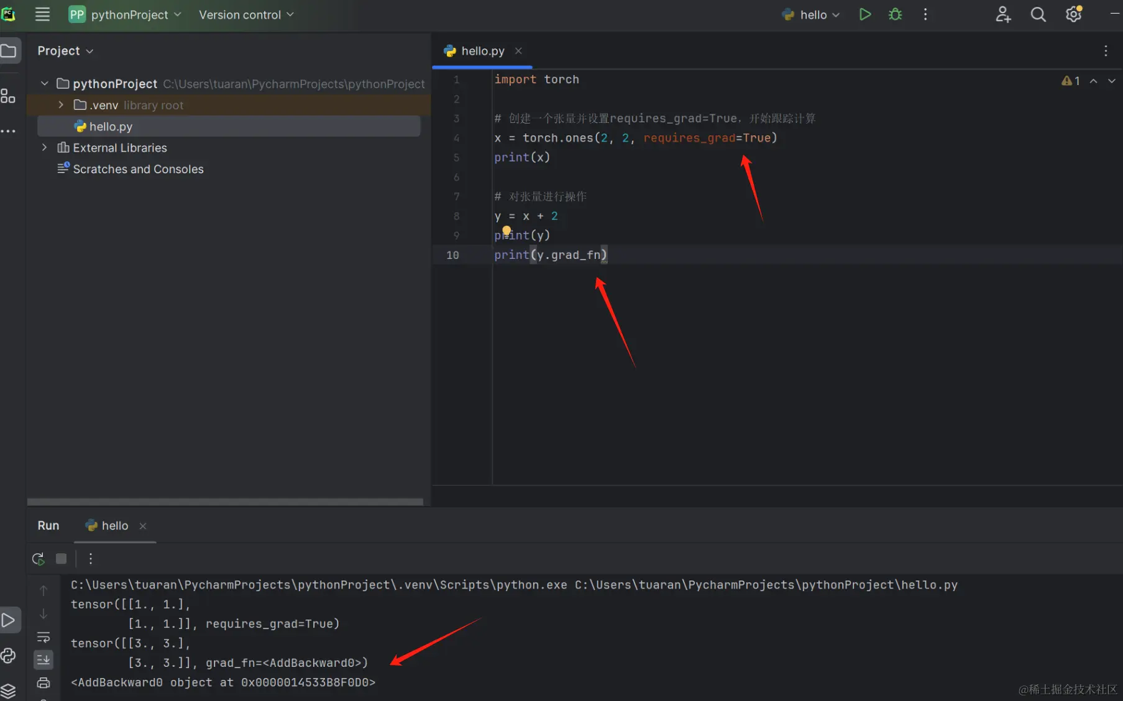
Task: Go to next highlighted problem arrow
Action: (x=1111, y=81)
